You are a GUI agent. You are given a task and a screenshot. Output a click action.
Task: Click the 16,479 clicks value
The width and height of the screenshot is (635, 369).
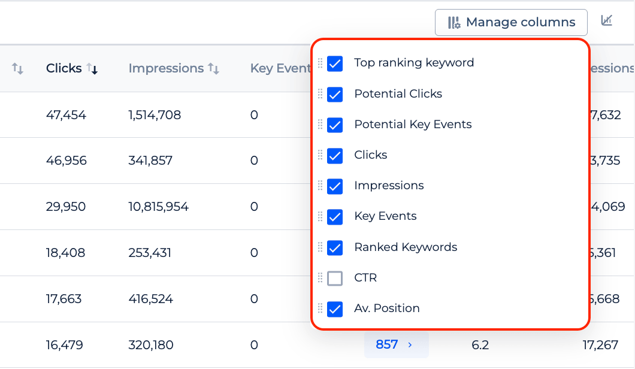(x=64, y=345)
